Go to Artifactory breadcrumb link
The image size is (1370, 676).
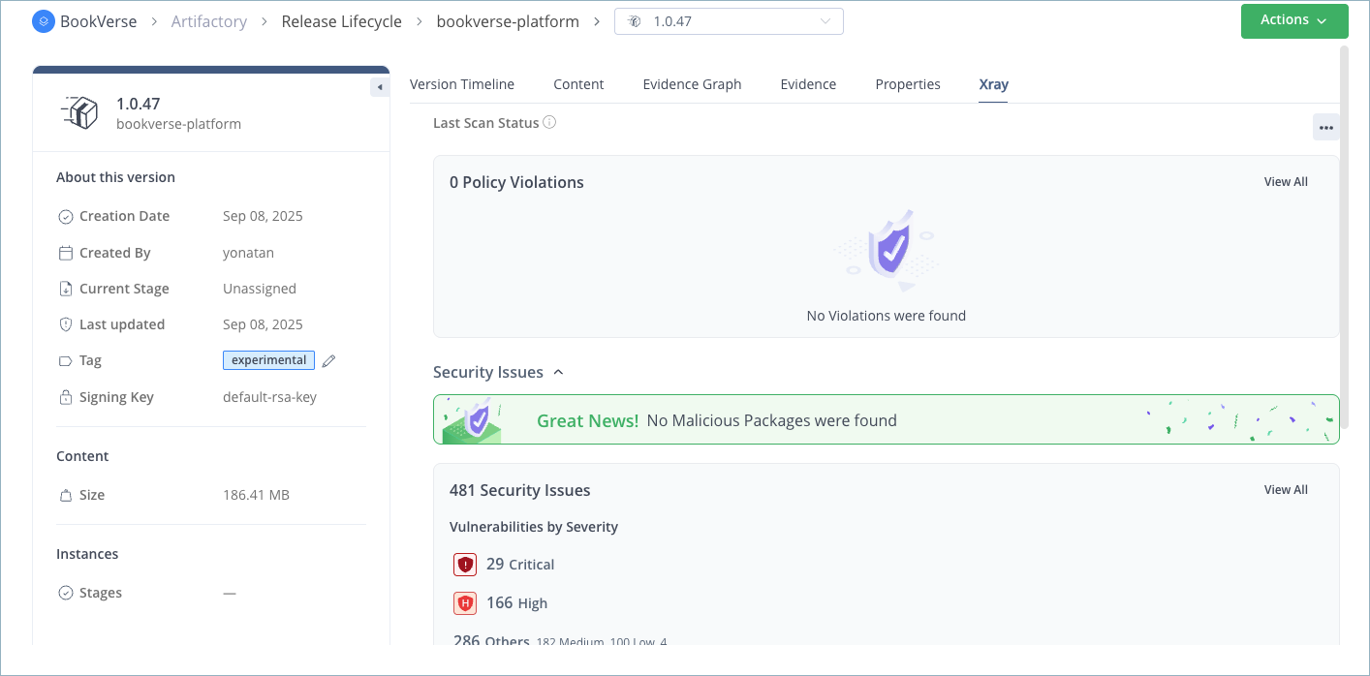(x=209, y=21)
